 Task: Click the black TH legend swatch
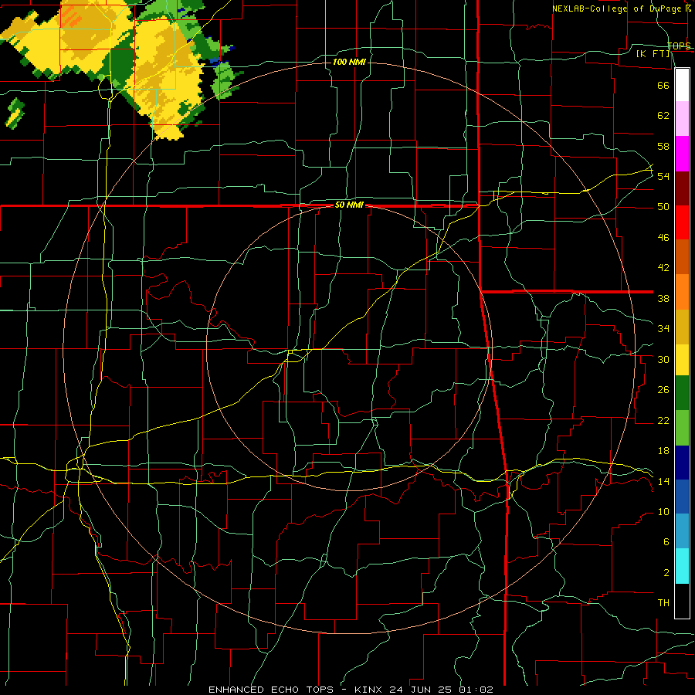click(x=682, y=601)
